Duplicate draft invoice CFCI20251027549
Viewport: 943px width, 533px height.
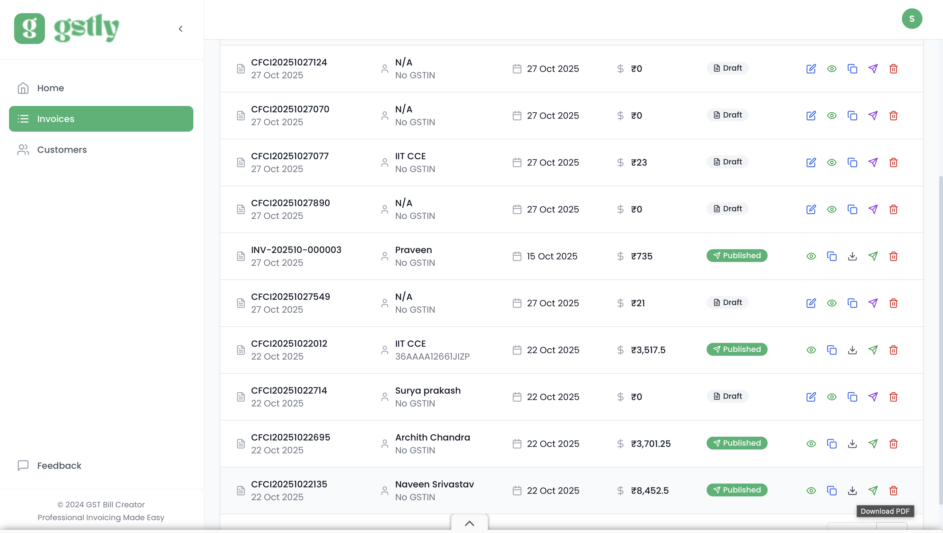pyautogui.click(x=852, y=303)
